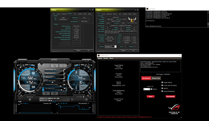Click Validate in left CPU-Z window
The image size is (209, 121).
(78, 51)
